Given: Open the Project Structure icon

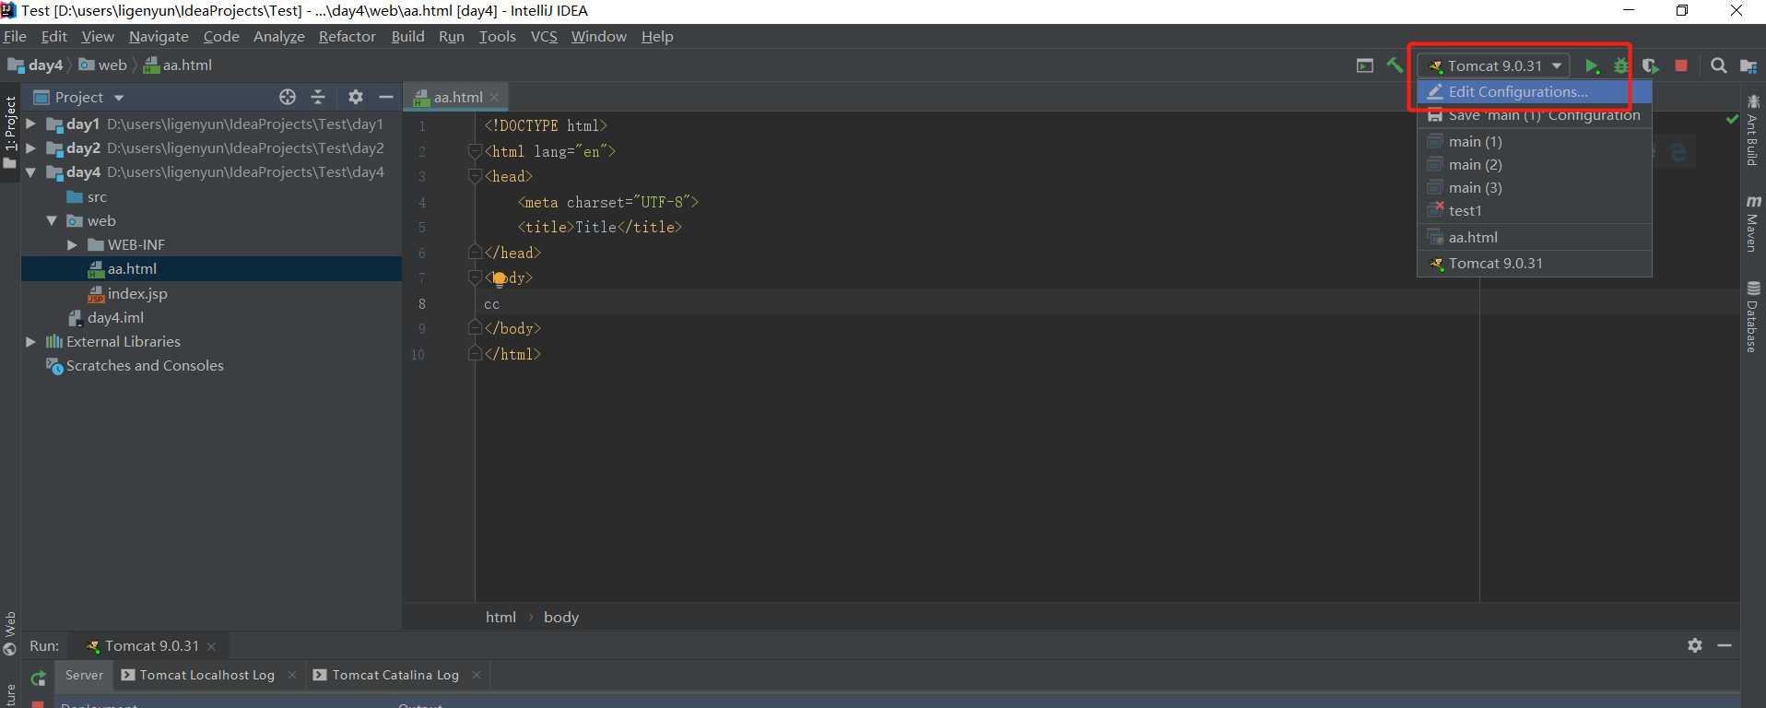Looking at the screenshot, I should pyautogui.click(x=1748, y=66).
